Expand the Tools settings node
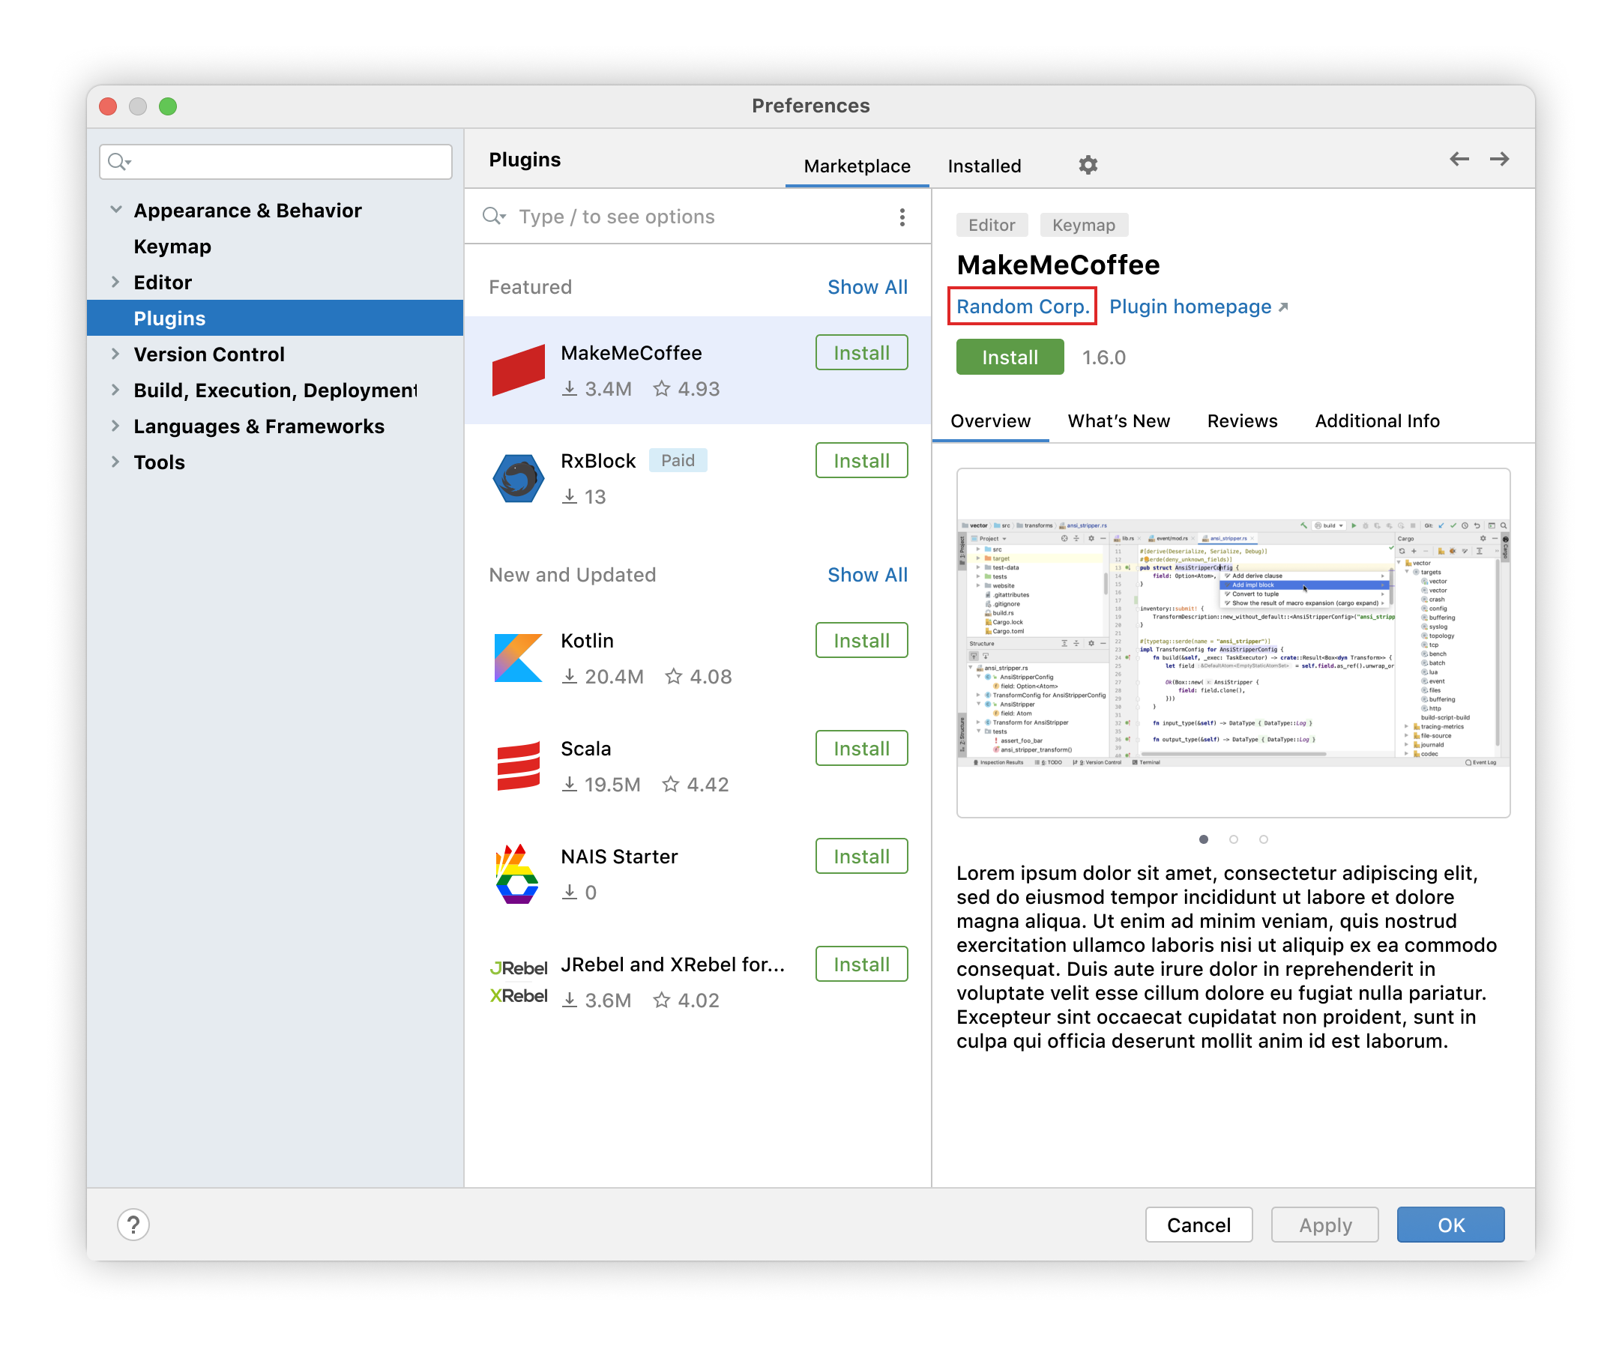 tap(116, 462)
